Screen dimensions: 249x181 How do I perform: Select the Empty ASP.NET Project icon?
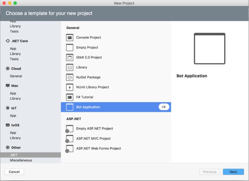point(69,129)
